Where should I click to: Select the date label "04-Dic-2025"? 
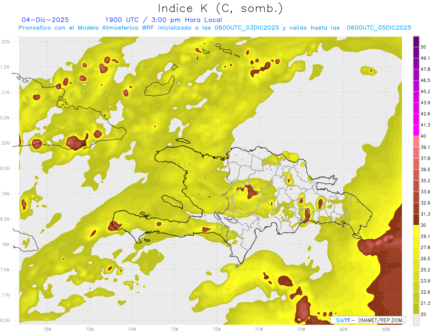(45, 20)
